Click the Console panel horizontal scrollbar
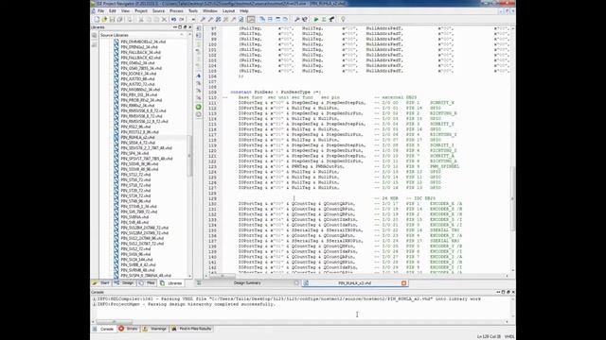Image resolution: width=606 pixels, height=340 pixels. [x=114, y=321]
